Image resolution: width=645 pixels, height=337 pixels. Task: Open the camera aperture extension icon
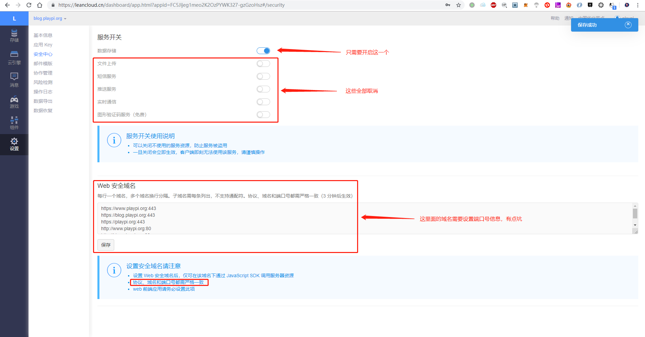click(x=601, y=5)
